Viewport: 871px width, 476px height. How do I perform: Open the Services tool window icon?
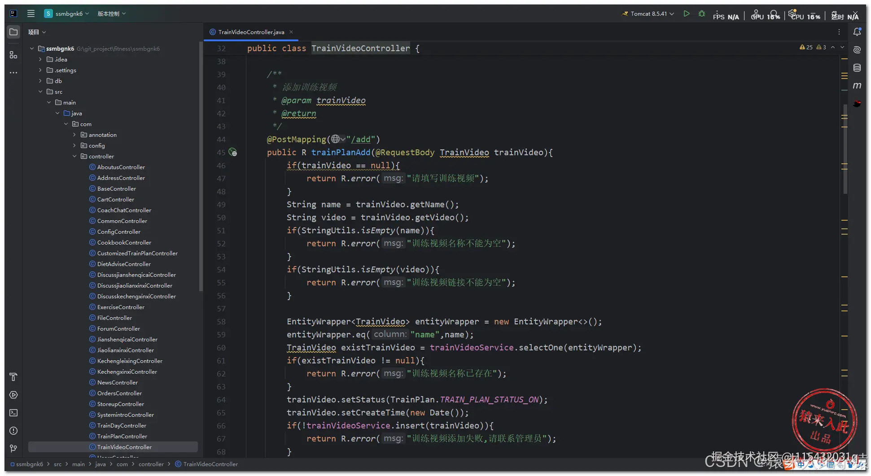pyautogui.click(x=13, y=395)
